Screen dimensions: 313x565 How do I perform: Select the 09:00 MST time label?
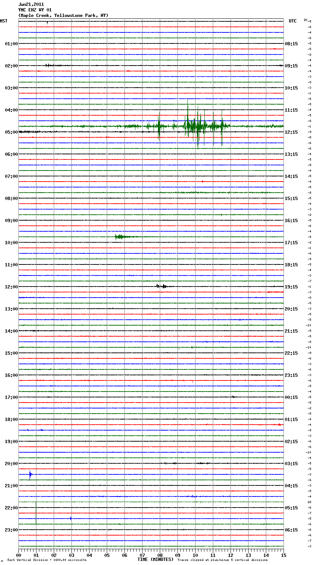point(11,221)
